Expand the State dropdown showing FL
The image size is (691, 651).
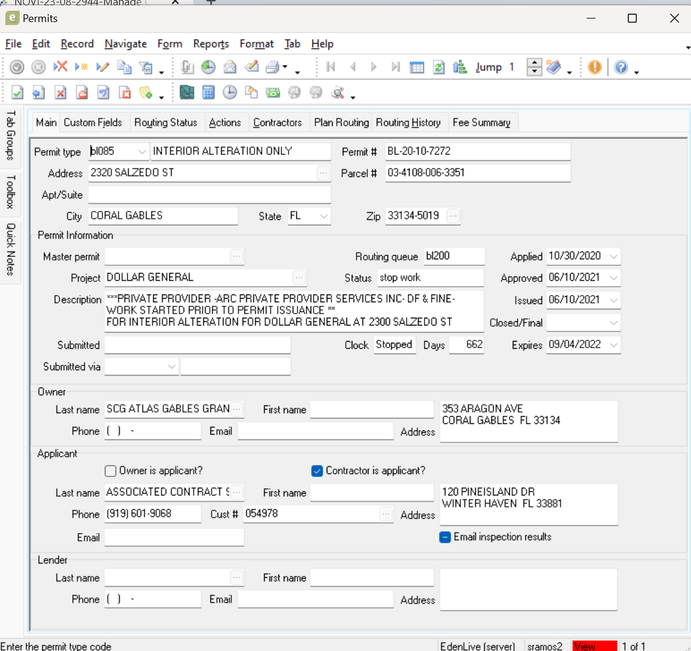[324, 216]
